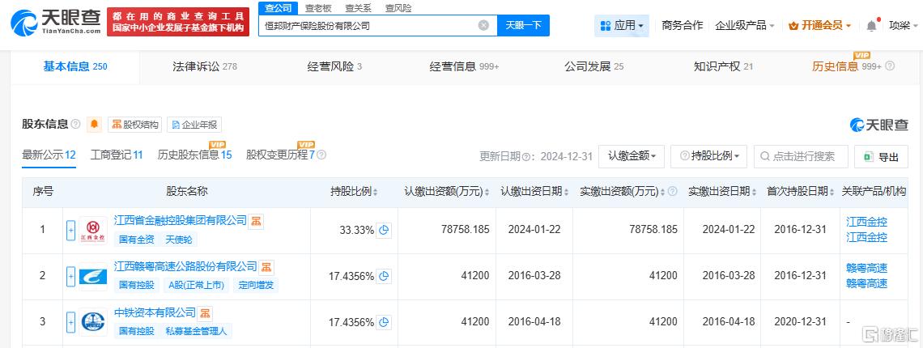923x348 pixels.
Task: Open the 应用 dropdown
Action: [x=622, y=25]
